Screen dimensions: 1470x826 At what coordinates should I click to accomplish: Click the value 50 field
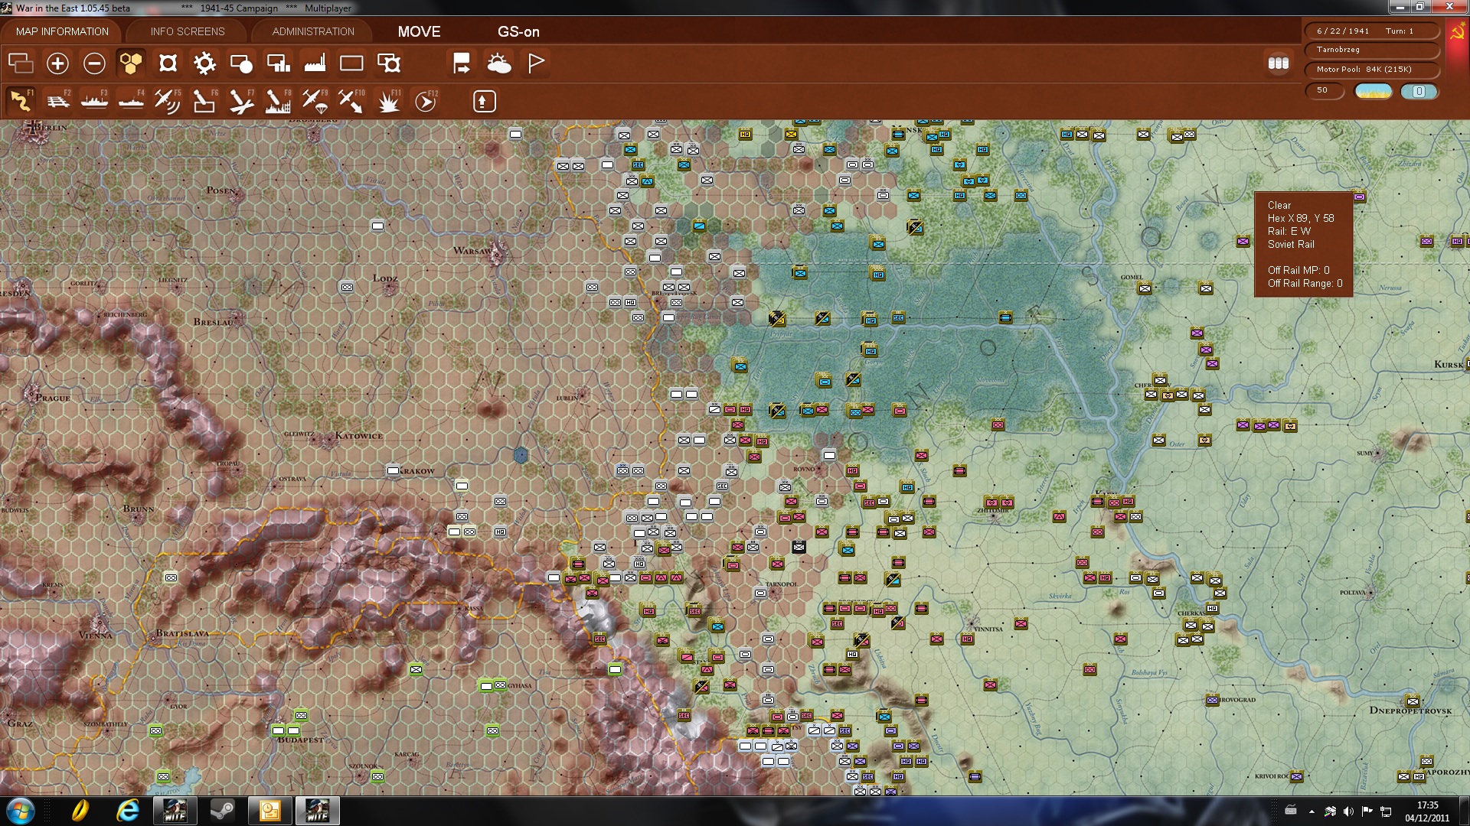point(1324,90)
